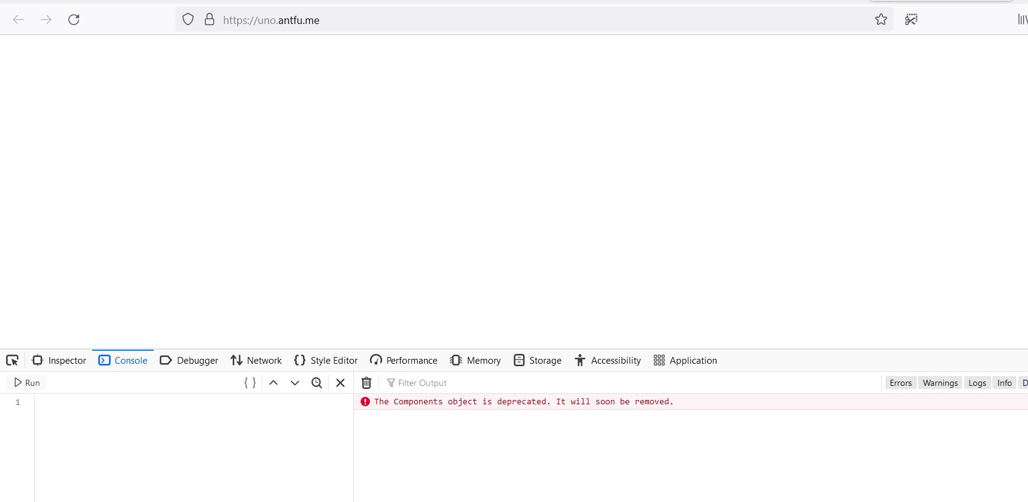1028x502 pixels.
Task: Toggle the Errors filter
Action: (x=901, y=383)
